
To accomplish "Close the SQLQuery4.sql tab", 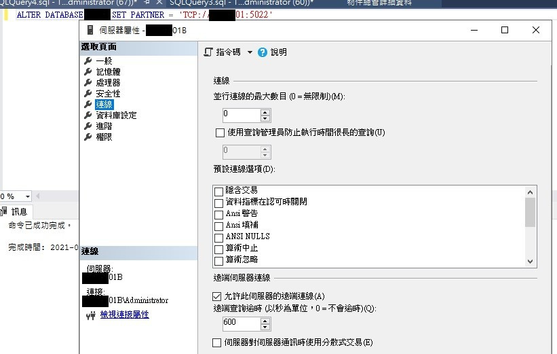I will coord(159,3).
